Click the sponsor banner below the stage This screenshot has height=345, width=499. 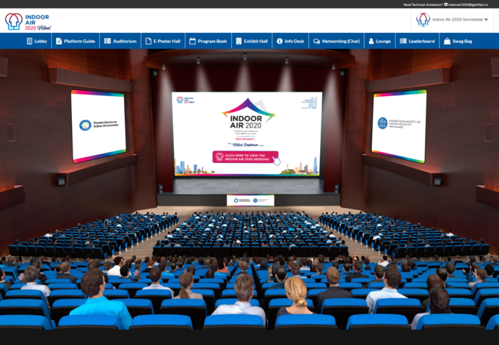point(250,200)
